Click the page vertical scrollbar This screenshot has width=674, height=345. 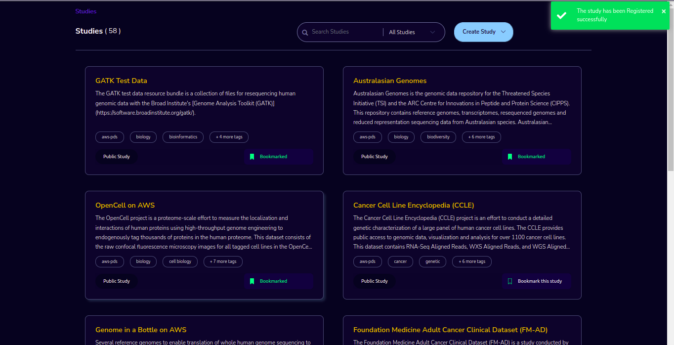(x=671, y=86)
